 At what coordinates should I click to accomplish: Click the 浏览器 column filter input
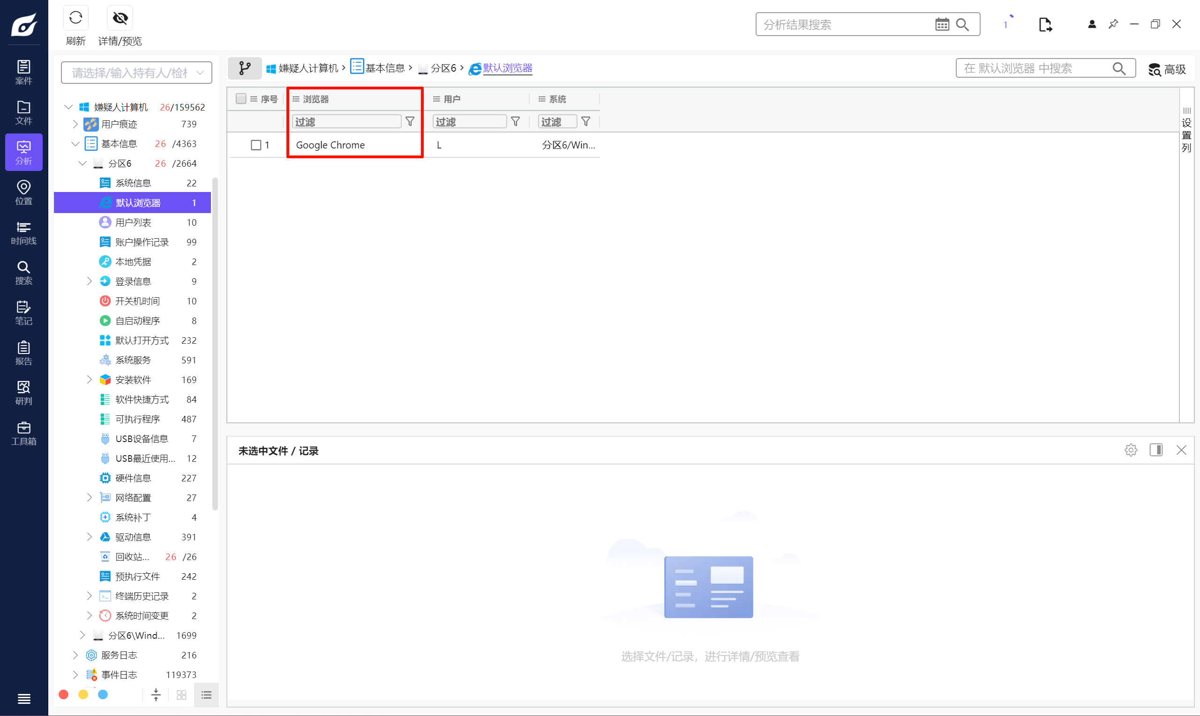[x=347, y=122]
